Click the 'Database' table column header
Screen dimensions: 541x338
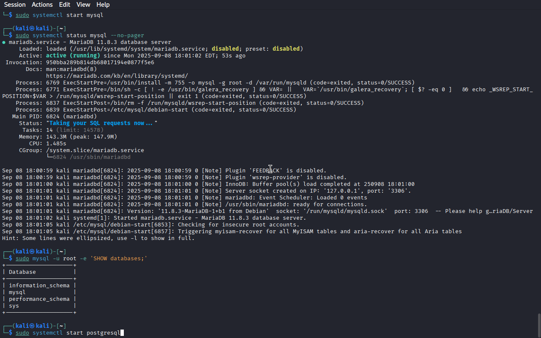22,272
